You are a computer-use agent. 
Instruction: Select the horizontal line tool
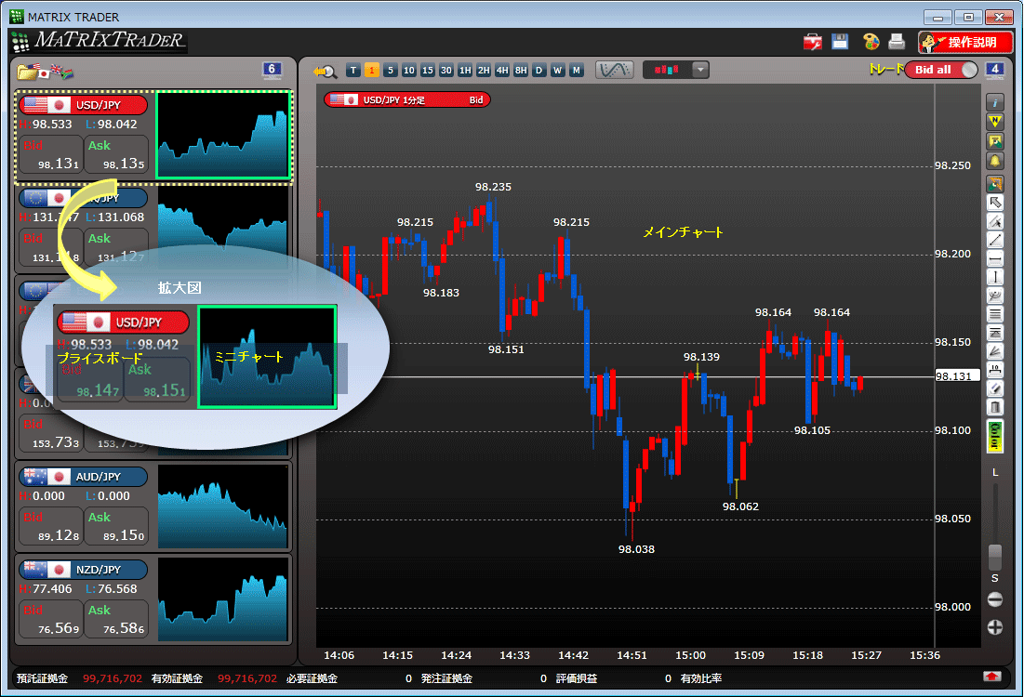tap(994, 258)
